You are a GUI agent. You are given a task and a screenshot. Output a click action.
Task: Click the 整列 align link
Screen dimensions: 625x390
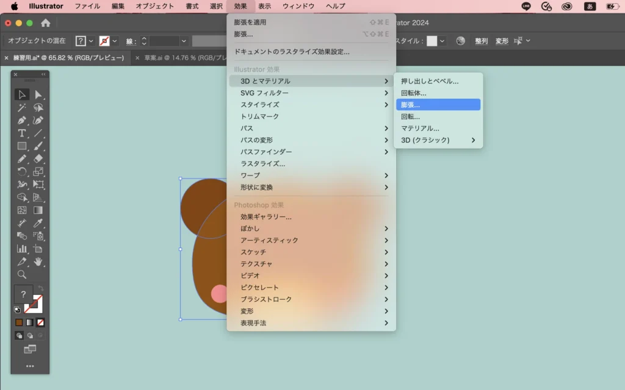(482, 41)
